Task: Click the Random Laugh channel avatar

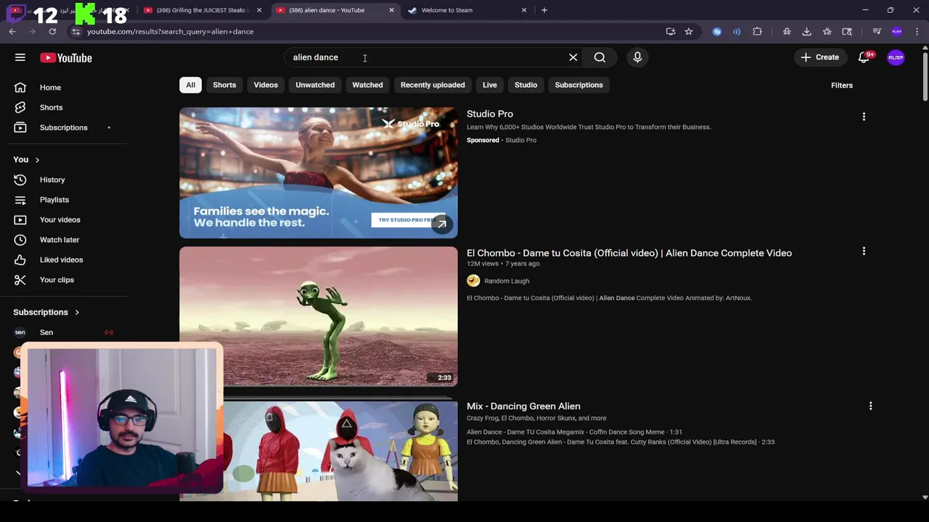Action: pos(473,281)
